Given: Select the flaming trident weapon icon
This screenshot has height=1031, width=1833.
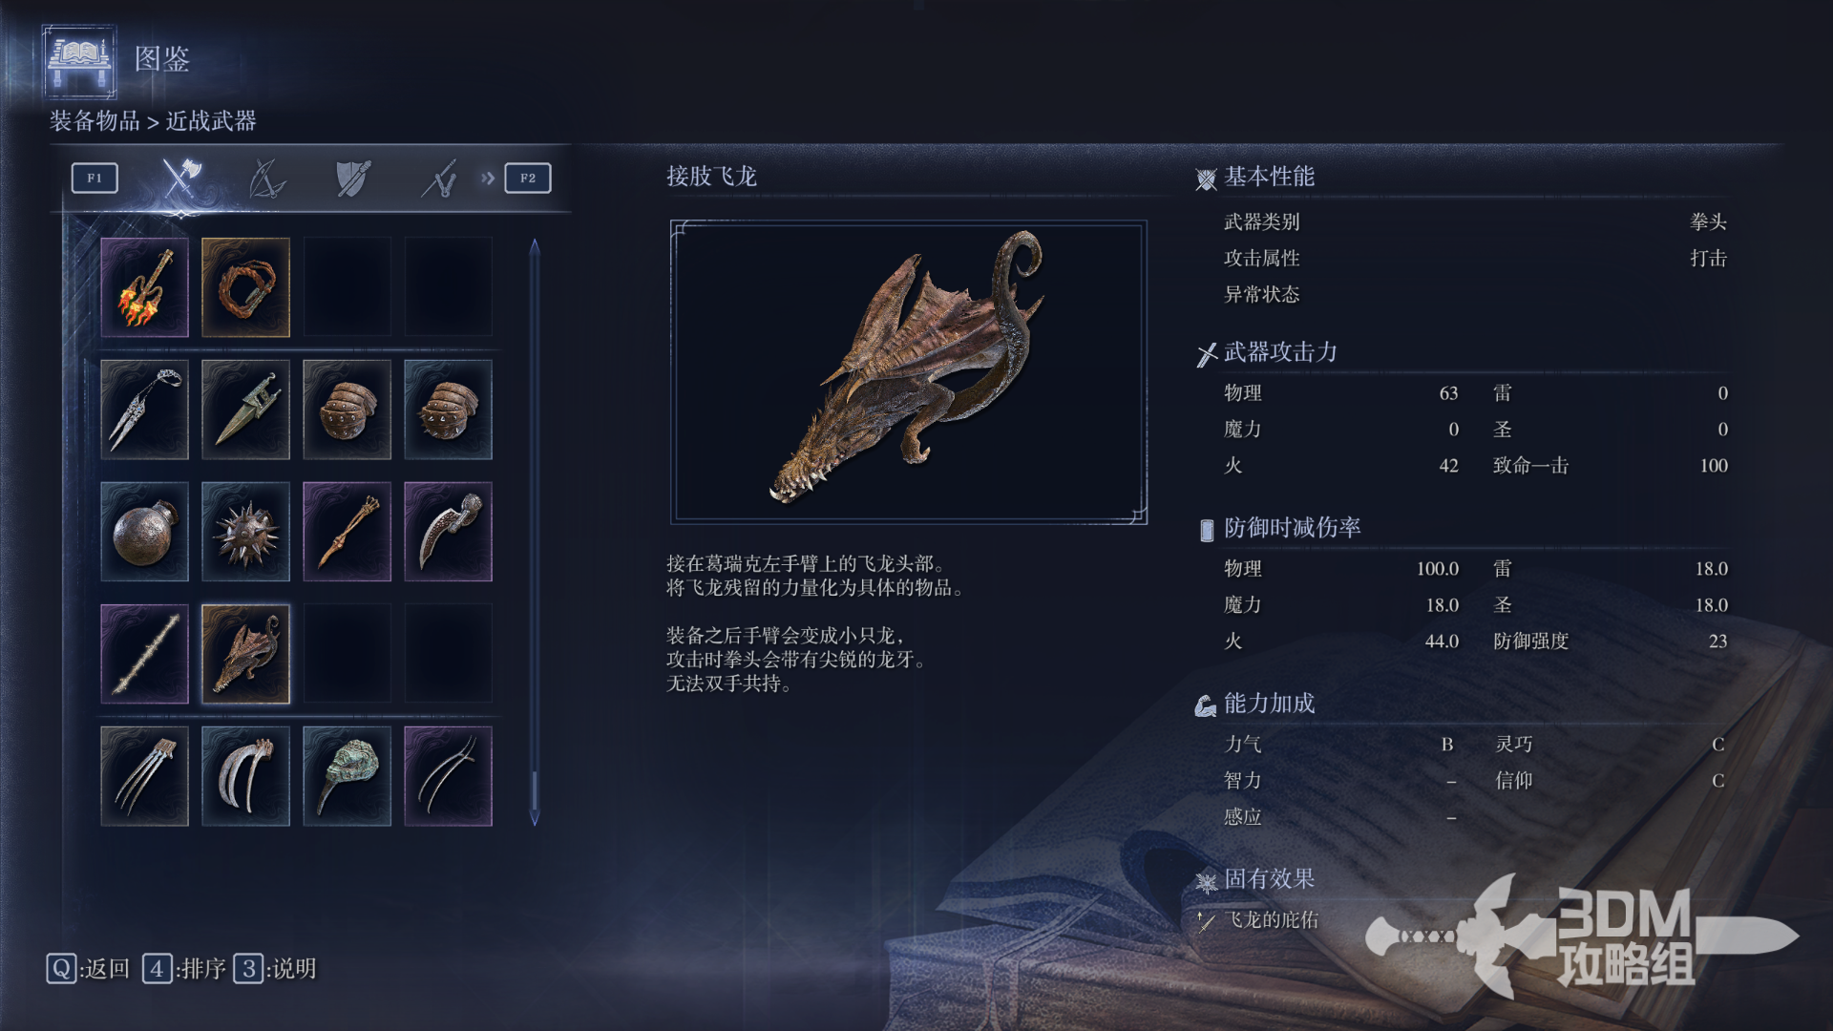Looking at the screenshot, I should coord(145,287).
